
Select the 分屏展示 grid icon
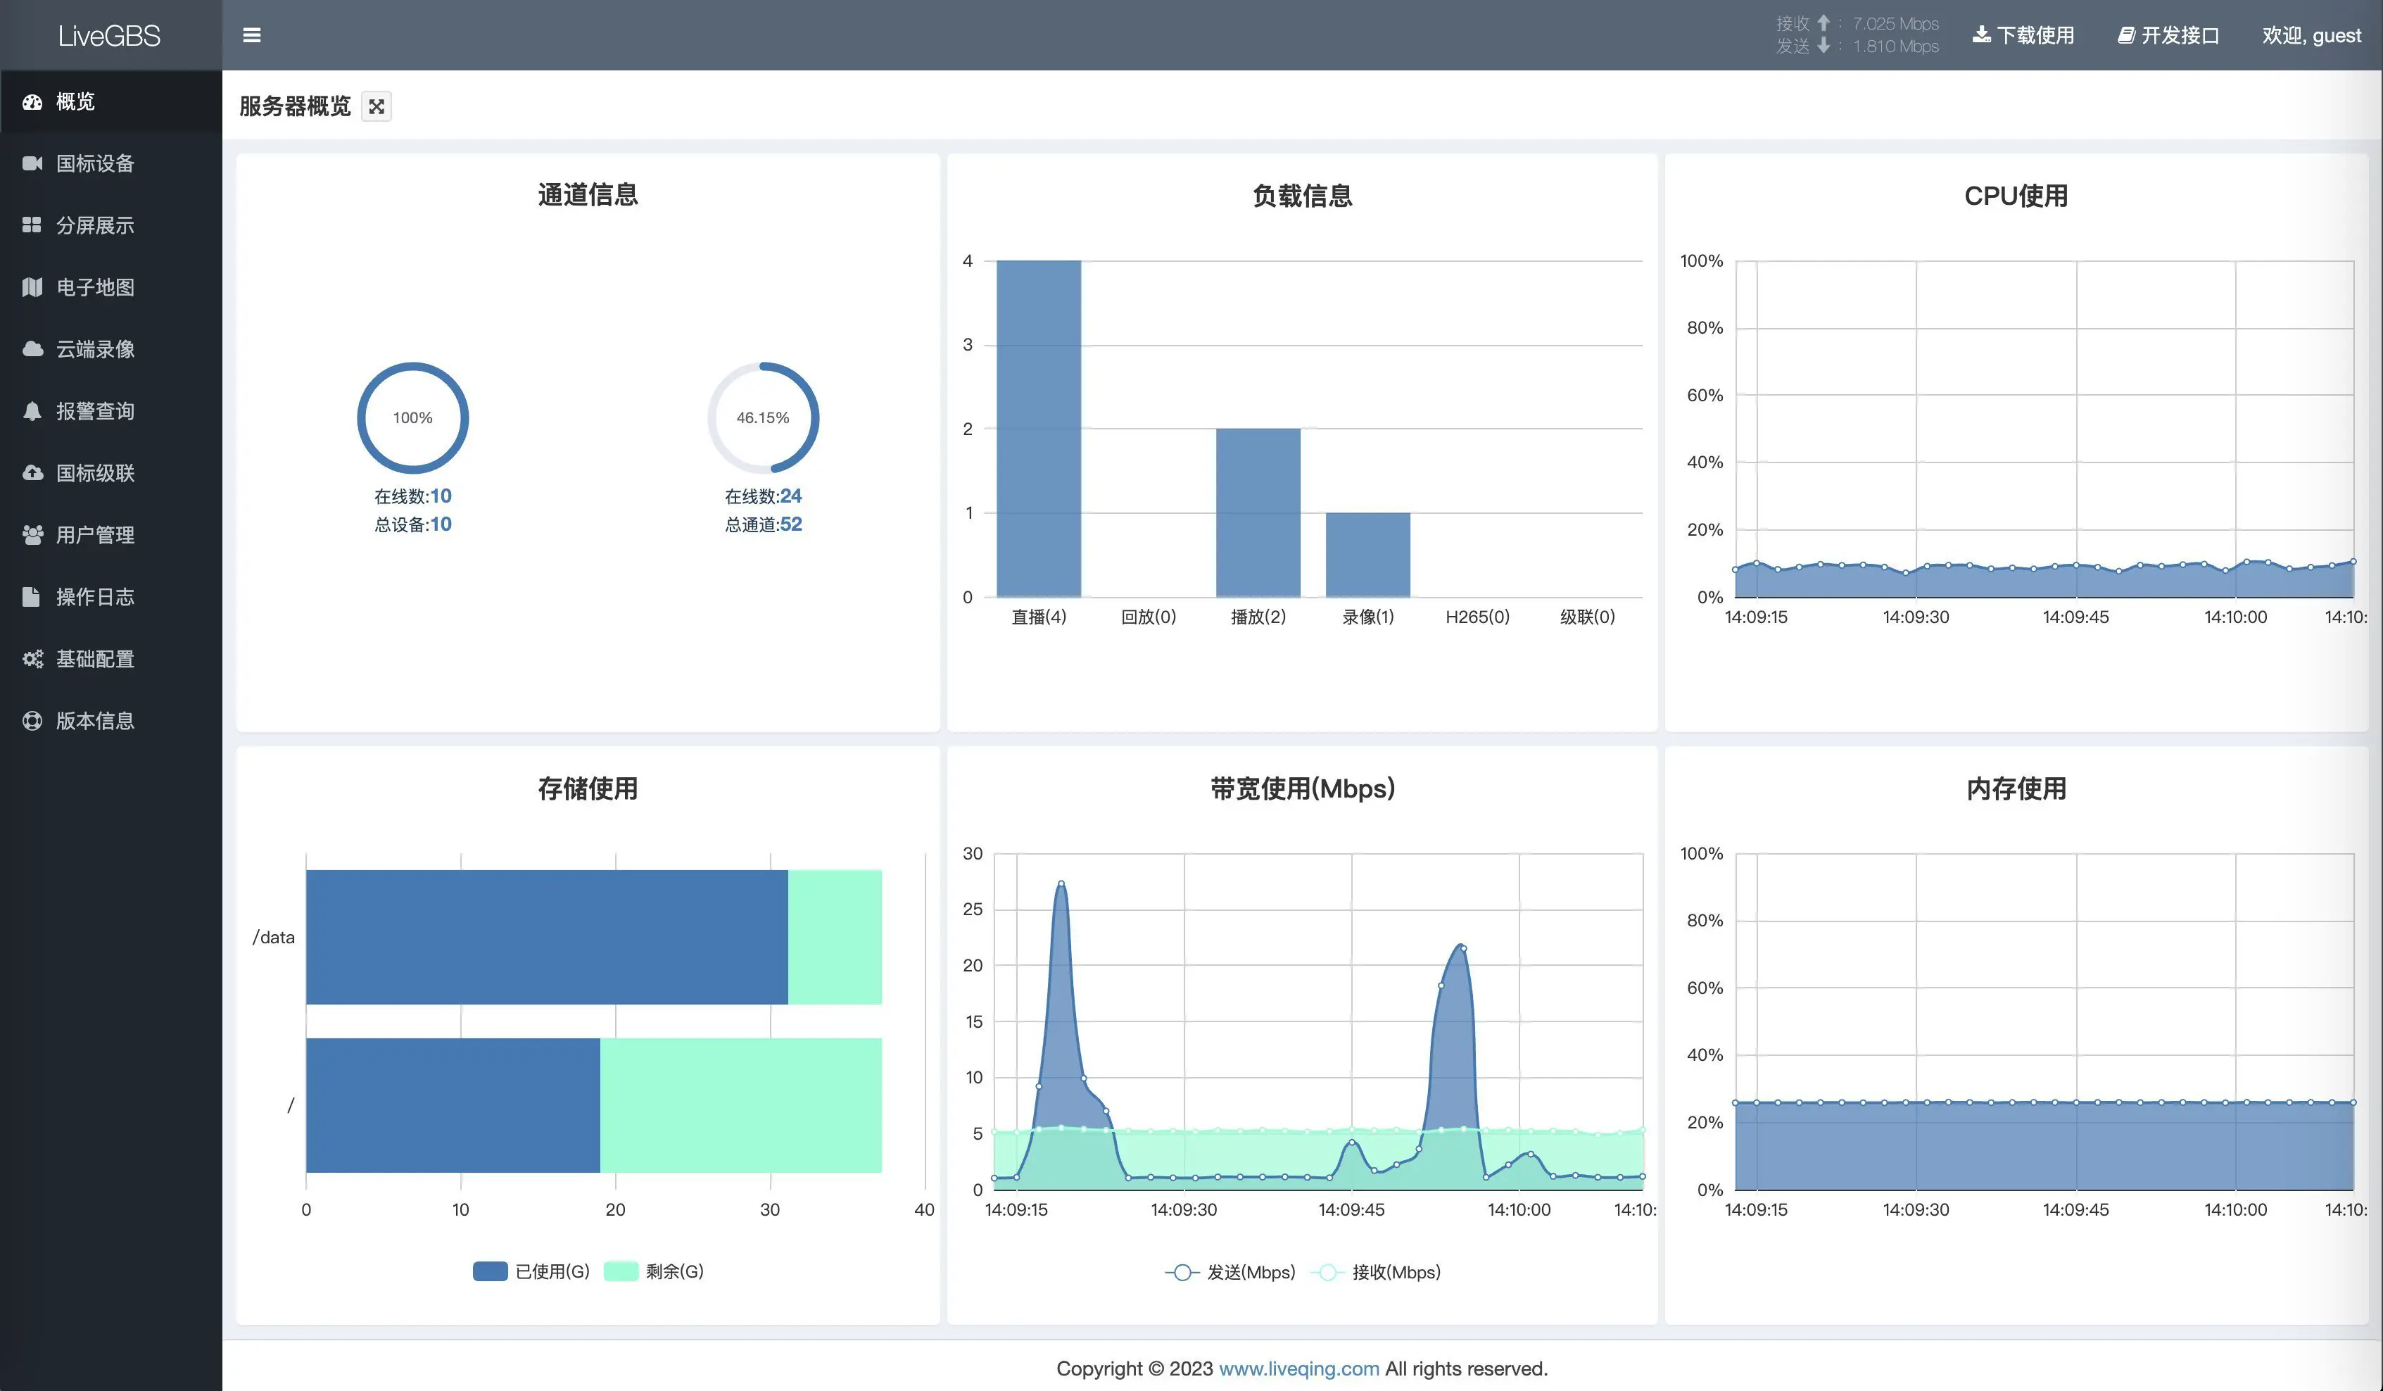tap(32, 225)
